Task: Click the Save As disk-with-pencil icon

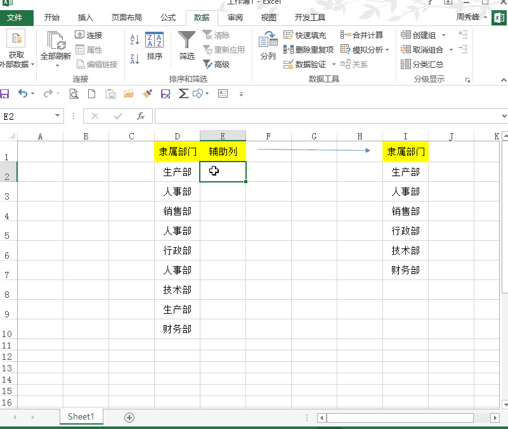Action: pos(166,94)
